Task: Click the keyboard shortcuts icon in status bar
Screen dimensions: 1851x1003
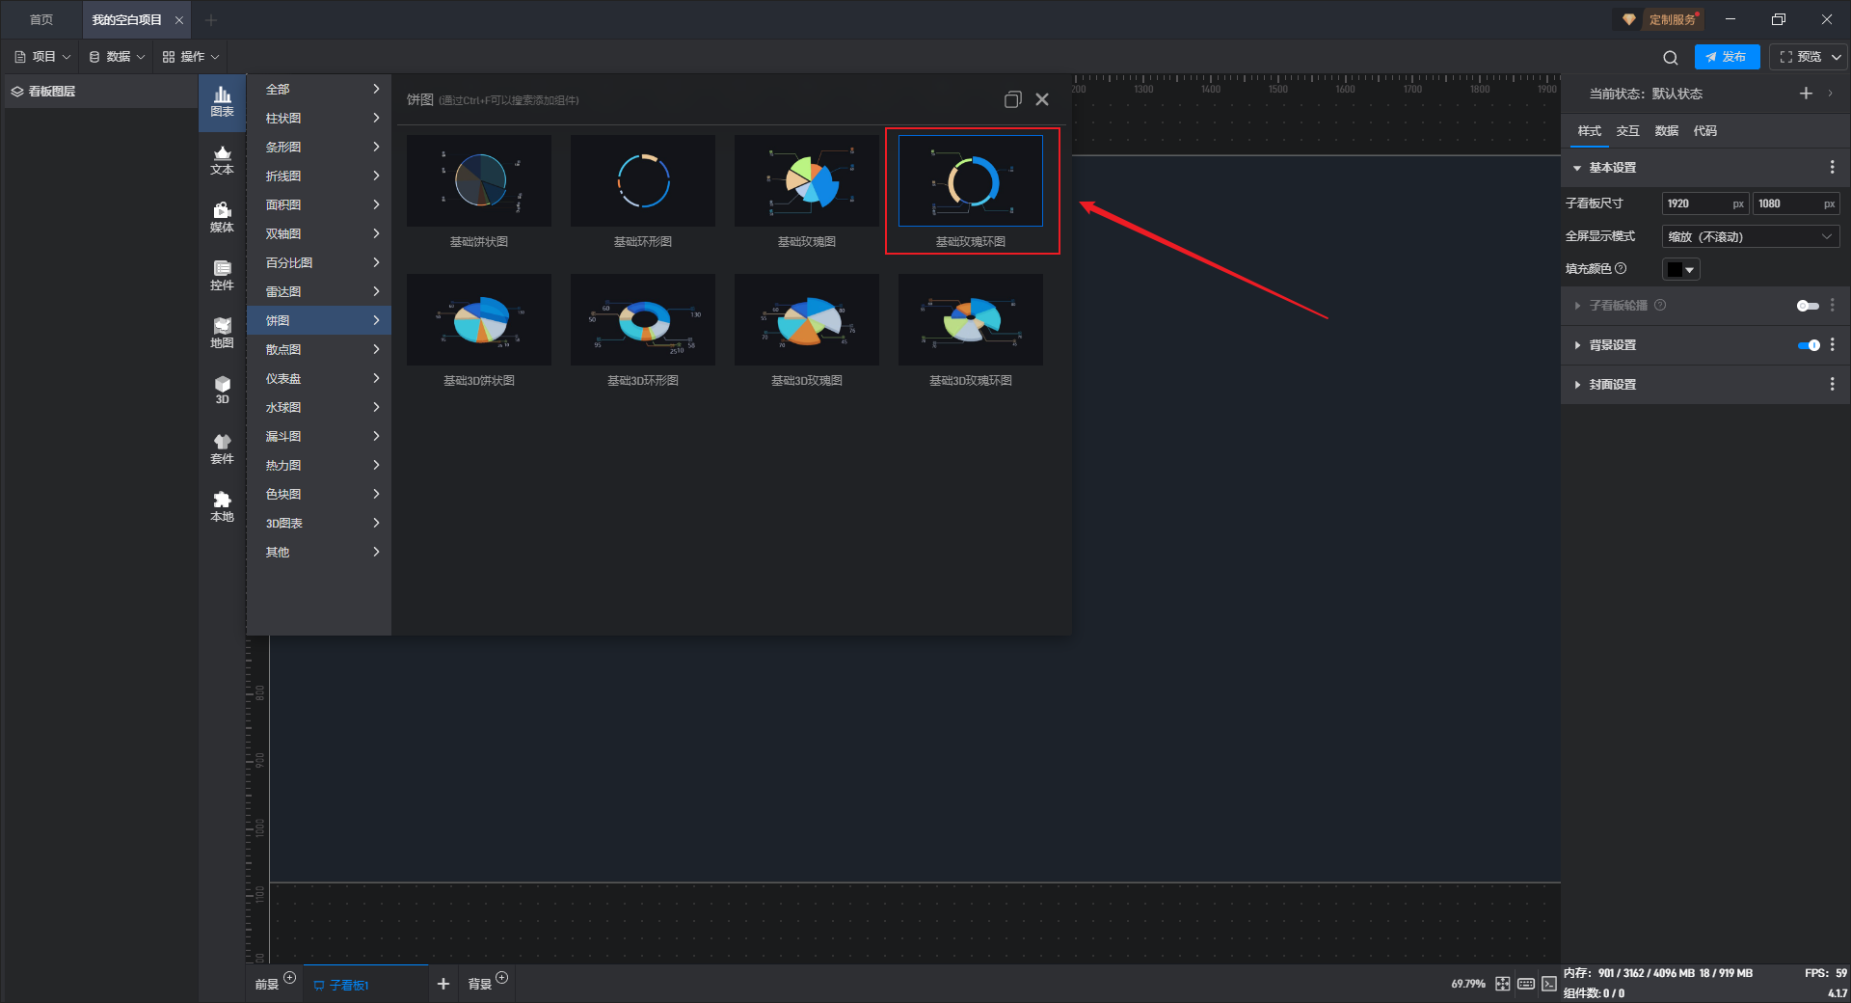Action: [x=1526, y=984]
